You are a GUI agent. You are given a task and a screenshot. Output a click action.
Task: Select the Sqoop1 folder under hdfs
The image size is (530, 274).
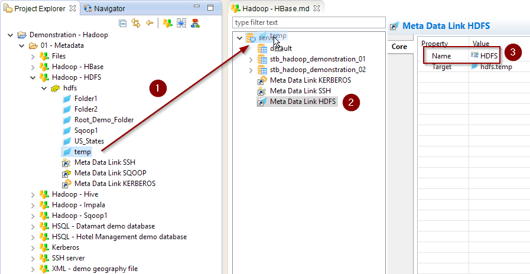tap(86, 131)
